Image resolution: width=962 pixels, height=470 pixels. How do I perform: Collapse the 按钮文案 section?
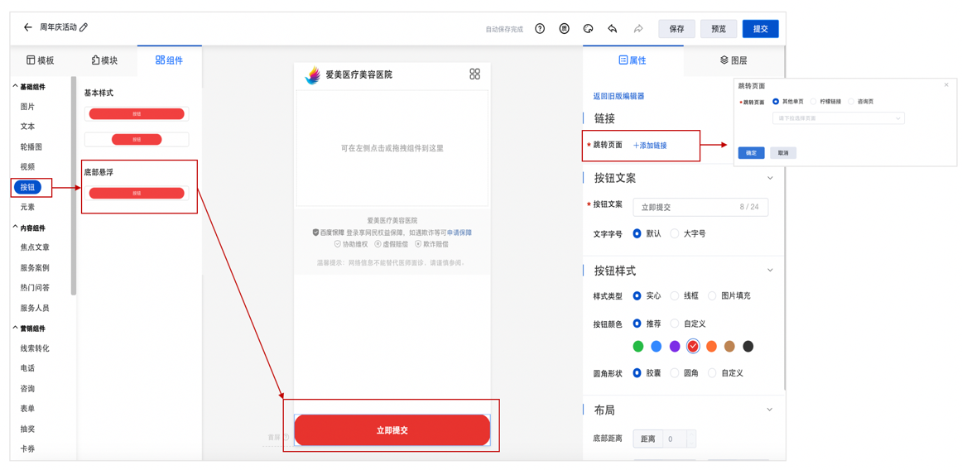770,178
